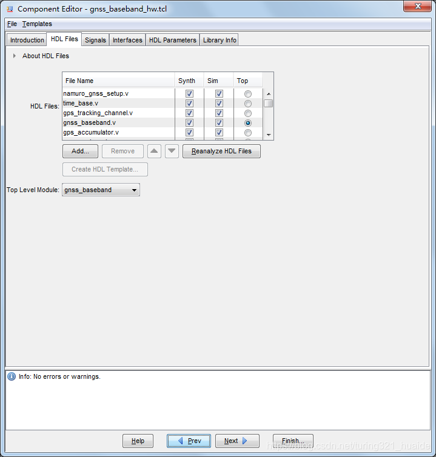Toggle Synth checkbox for gnss_baseband.v
The width and height of the screenshot is (436, 457).
pos(189,122)
